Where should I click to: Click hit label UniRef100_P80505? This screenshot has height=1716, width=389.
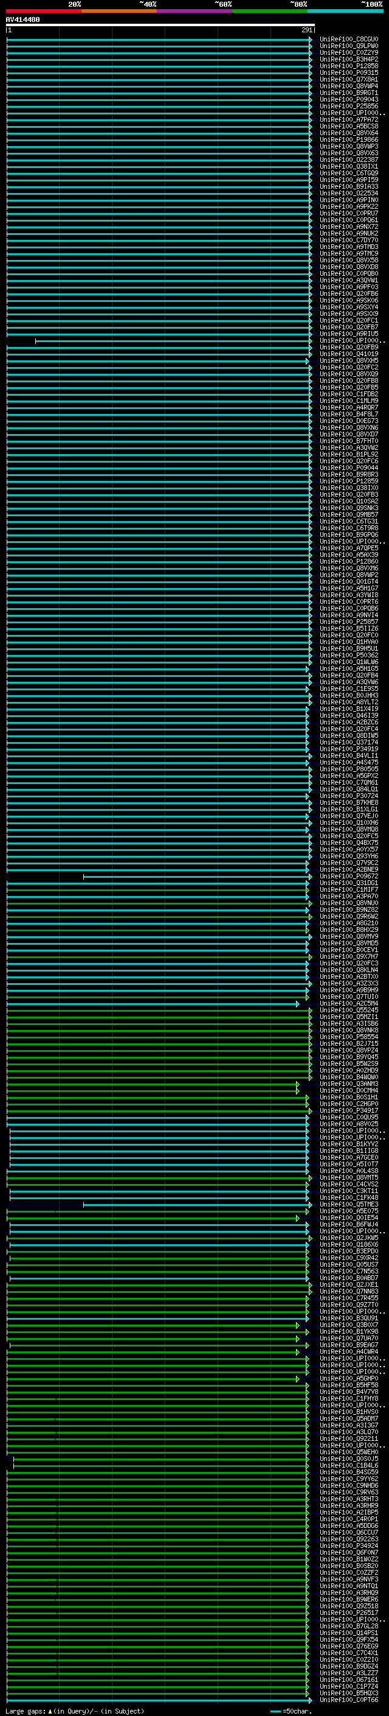tap(349, 769)
